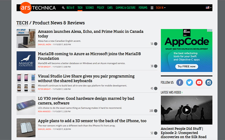Image resolution: width=225 pixels, height=140 pixels.
Task: Click author Samuel Axon on iPhone article
Action: (44, 129)
